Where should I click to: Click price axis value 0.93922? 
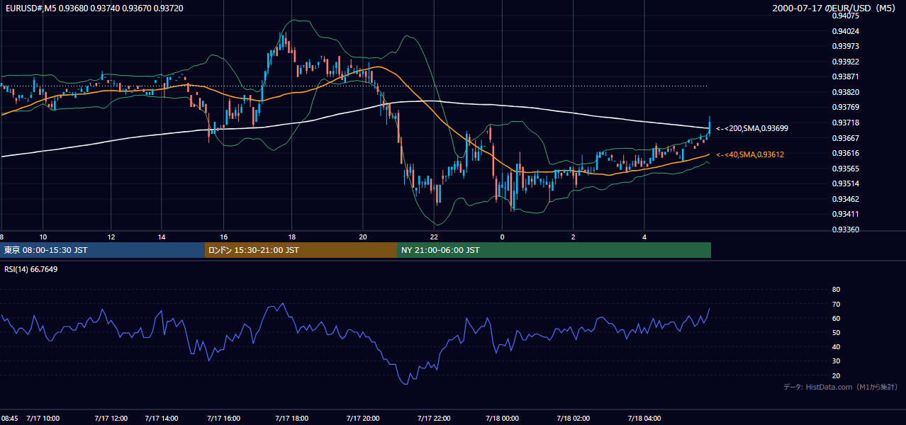pos(846,62)
